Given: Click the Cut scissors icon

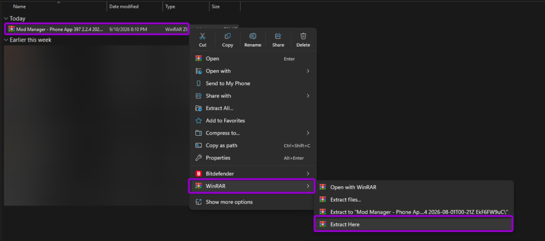Looking at the screenshot, I should [203, 36].
